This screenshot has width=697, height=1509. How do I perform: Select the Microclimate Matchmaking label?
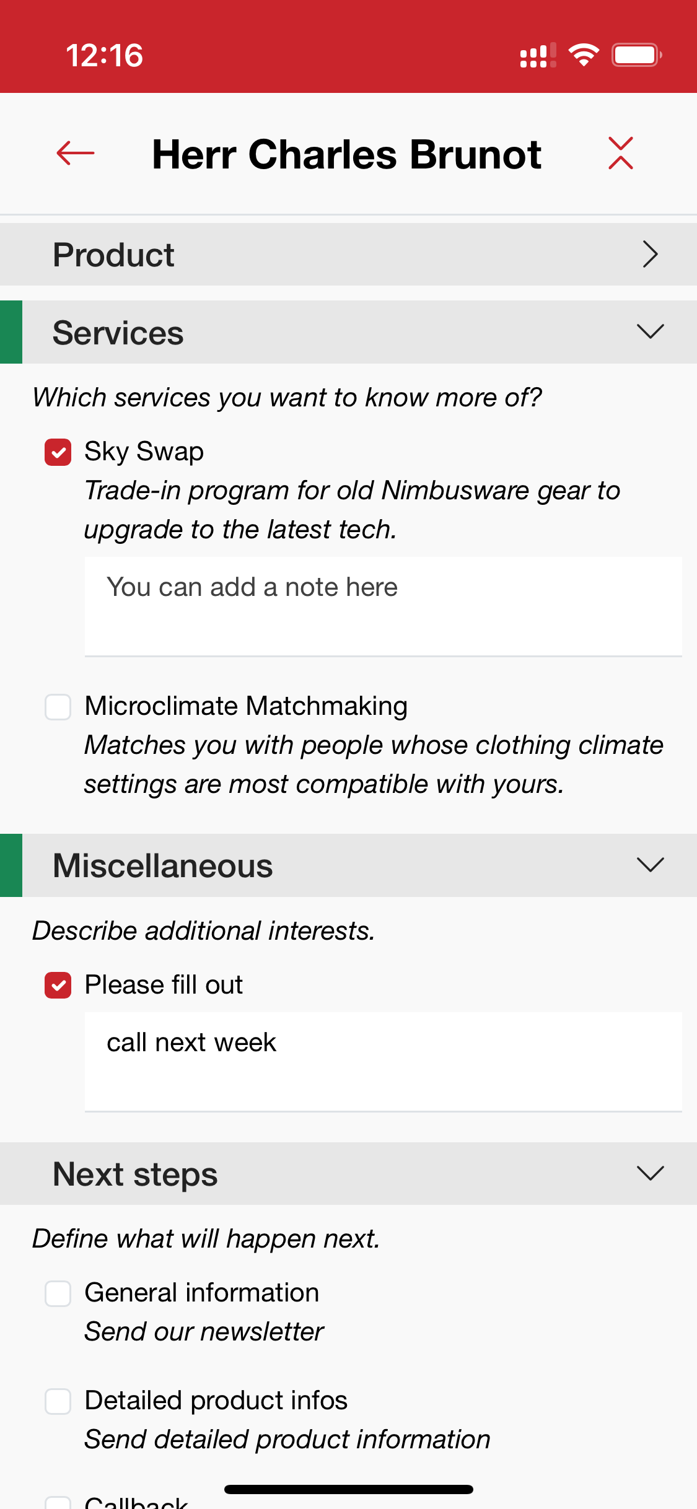click(246, 706)
